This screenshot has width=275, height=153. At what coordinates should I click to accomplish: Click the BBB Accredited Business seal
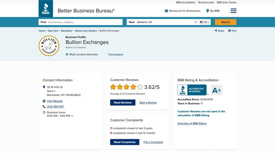(192, 90)
